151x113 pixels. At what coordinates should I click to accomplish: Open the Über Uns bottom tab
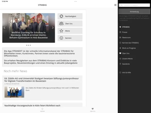point(93,110)
